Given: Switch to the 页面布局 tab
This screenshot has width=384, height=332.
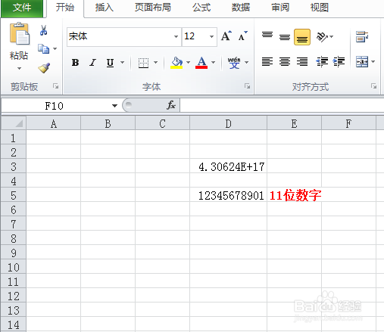Looking at the screenshot, I should pyautogui.click(x=153, y=8).
